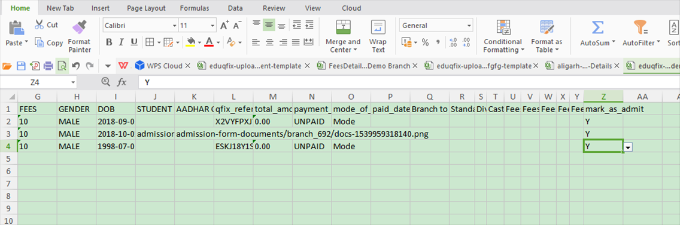680x225 pixels.
Task: Align text to the right
Action: coord(283,42)
